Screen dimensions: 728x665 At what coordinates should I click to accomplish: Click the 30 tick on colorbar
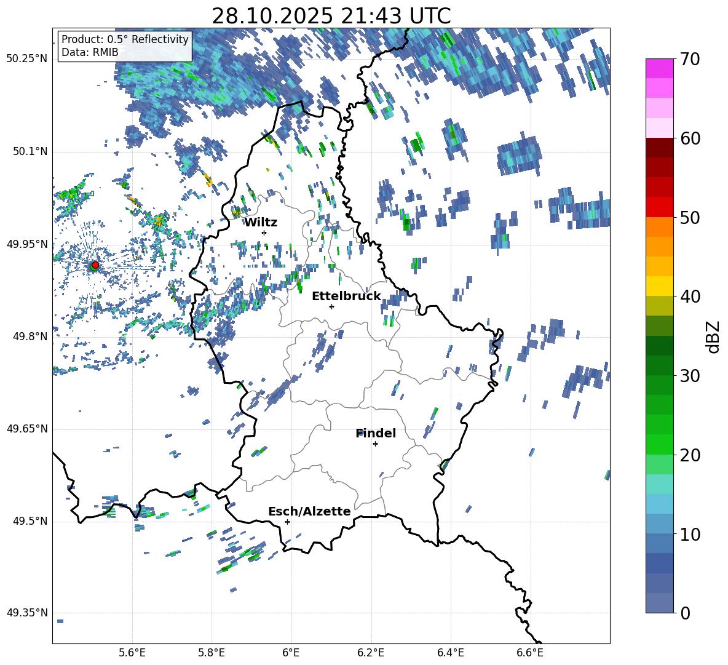coord(689,376)
